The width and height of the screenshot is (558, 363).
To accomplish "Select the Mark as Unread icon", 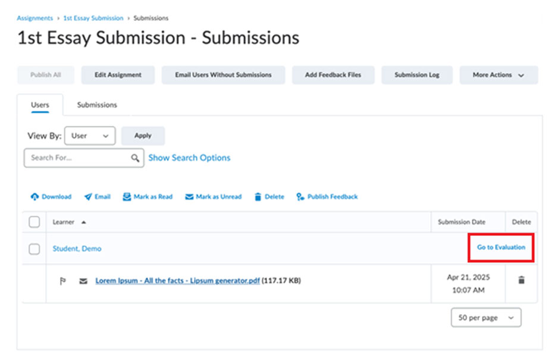I will (190, 197).
